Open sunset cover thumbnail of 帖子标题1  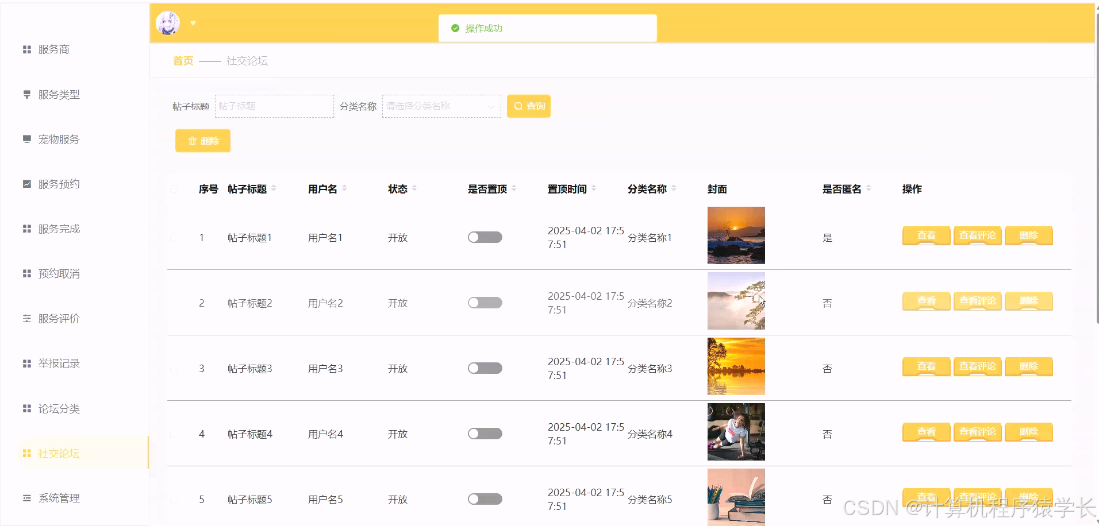coord(736,235)
